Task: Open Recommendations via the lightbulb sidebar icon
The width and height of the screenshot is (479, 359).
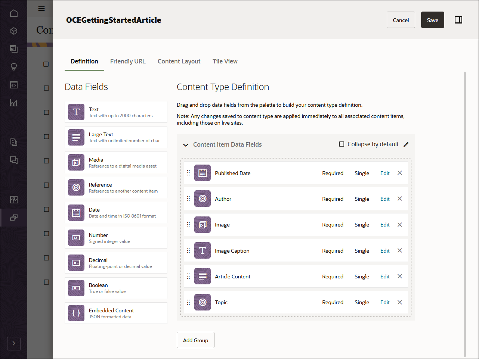Action: [14, 67]
